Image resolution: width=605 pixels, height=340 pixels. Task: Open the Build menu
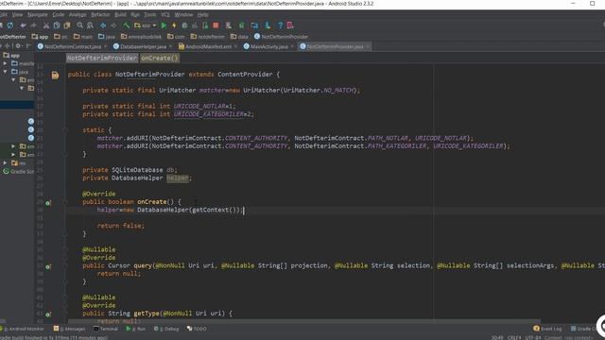[120, 15]
